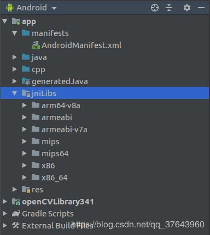Expand the arm64-v8a folder
The image size is (210, 235).
[24, 105]
